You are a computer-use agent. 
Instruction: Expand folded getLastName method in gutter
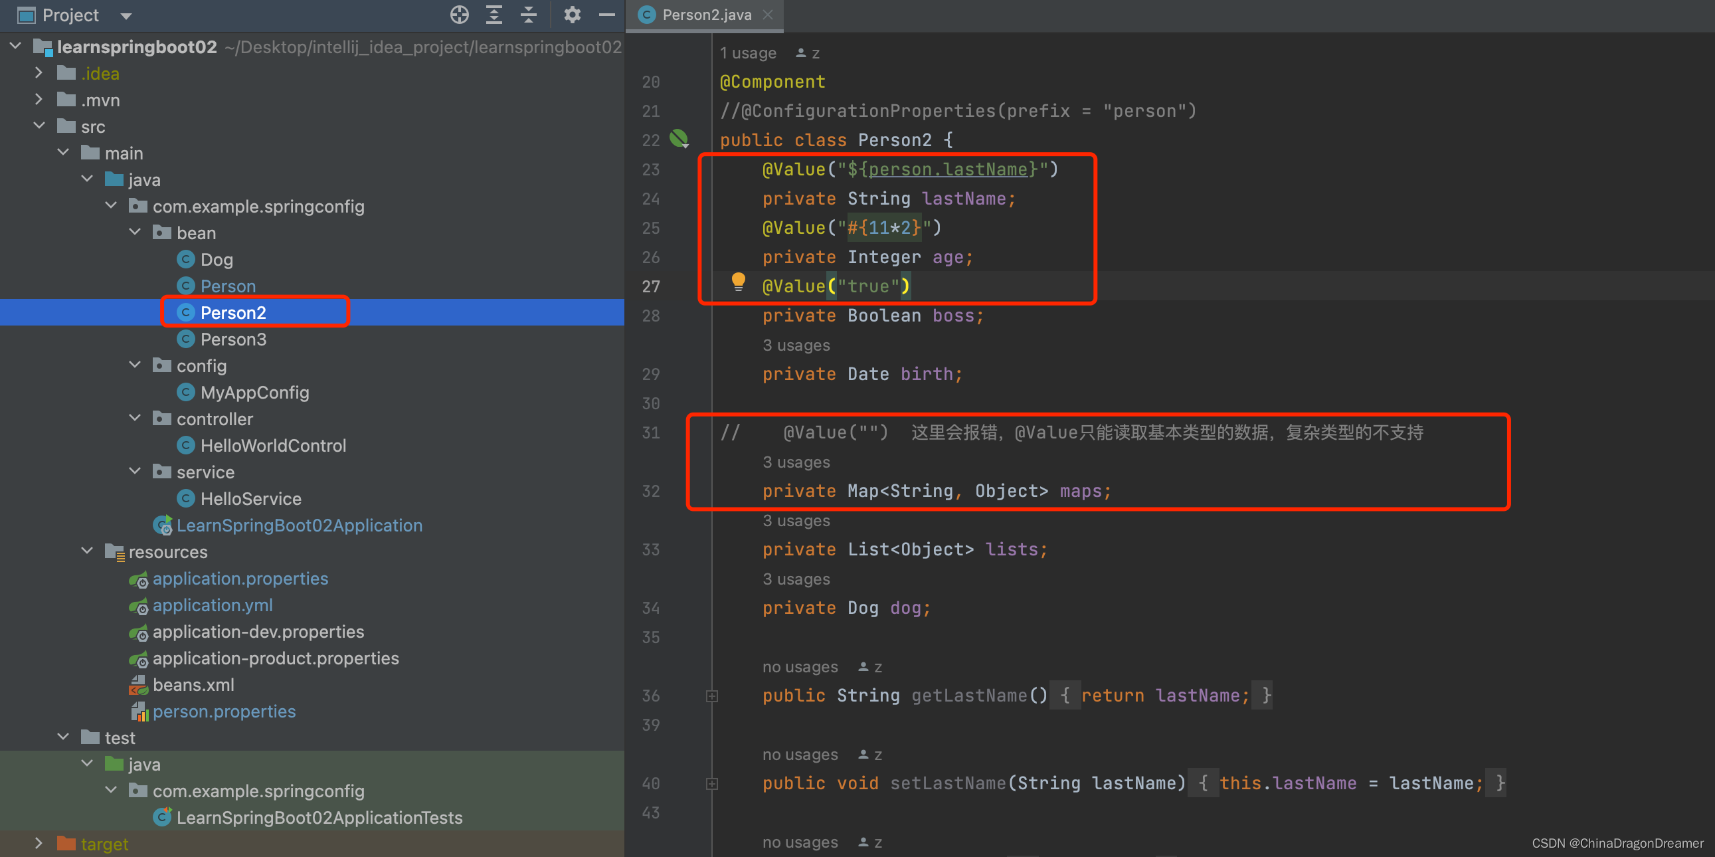711,696
